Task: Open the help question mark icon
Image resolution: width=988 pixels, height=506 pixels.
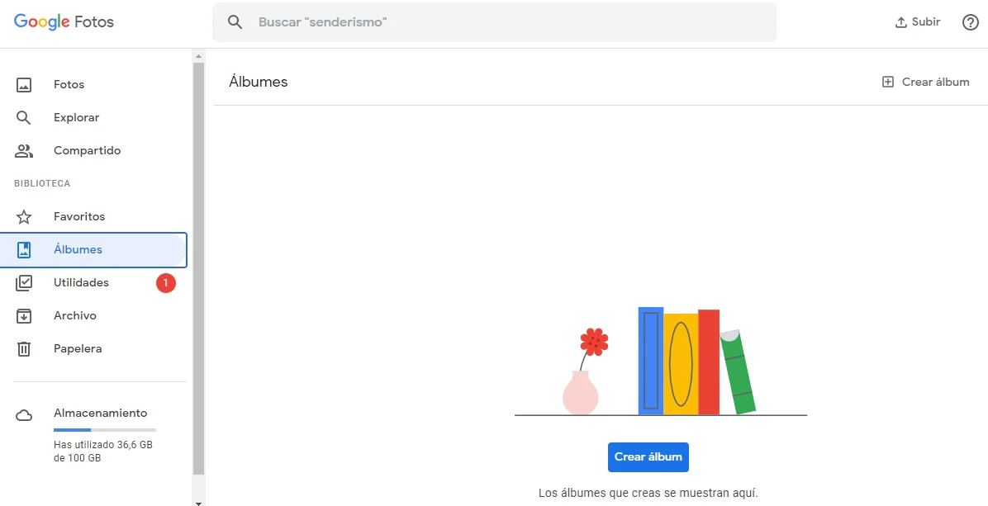Action: coord(971,22)
